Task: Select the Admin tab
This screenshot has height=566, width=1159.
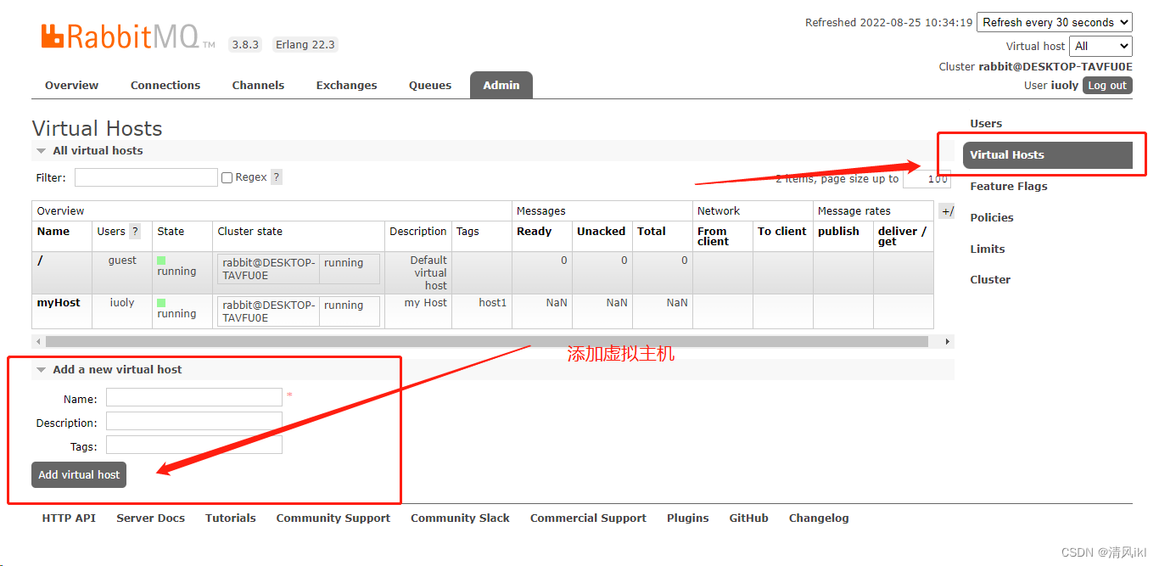Action: 501,85
